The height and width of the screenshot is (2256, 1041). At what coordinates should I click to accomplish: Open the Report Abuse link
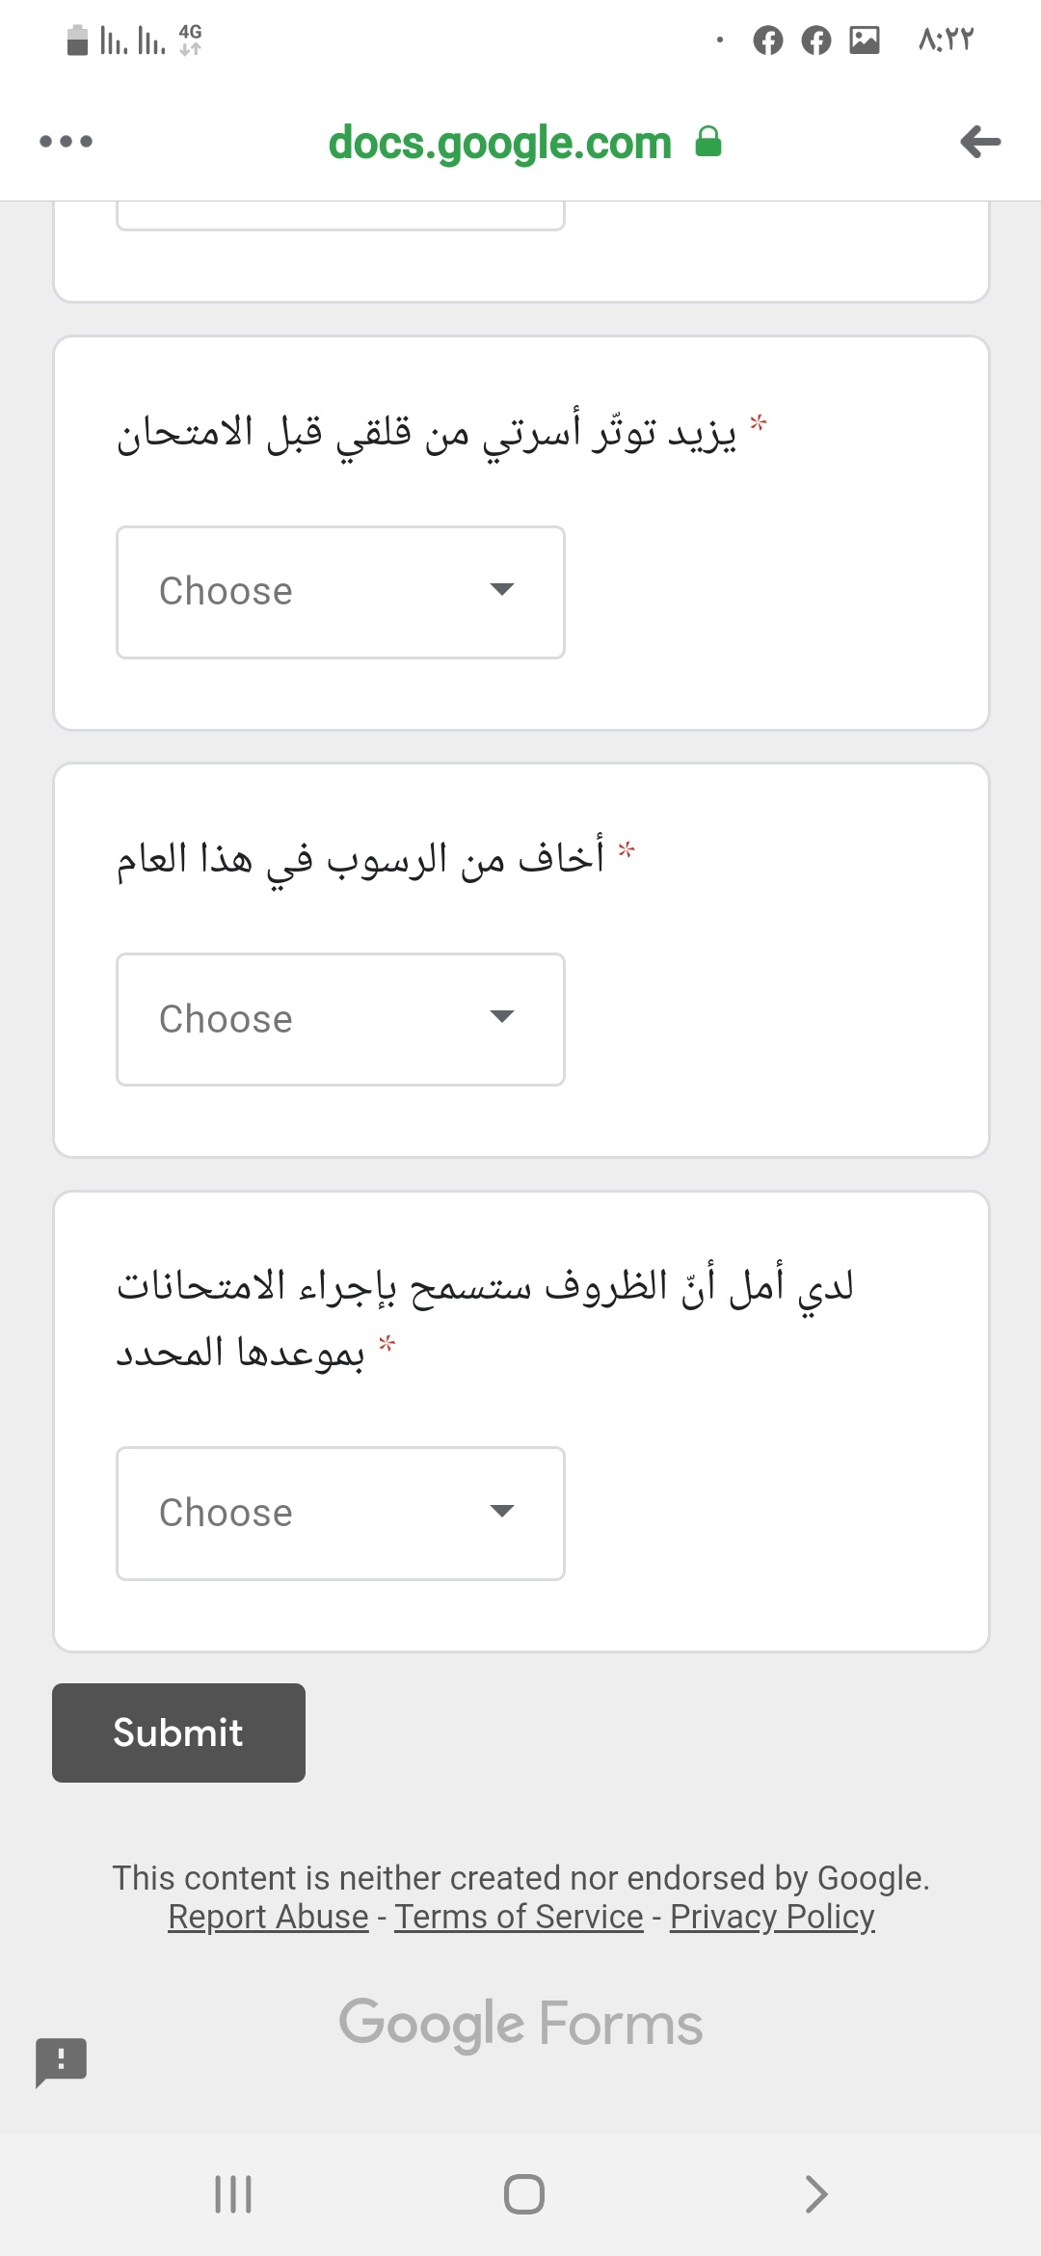[268, 1917]
